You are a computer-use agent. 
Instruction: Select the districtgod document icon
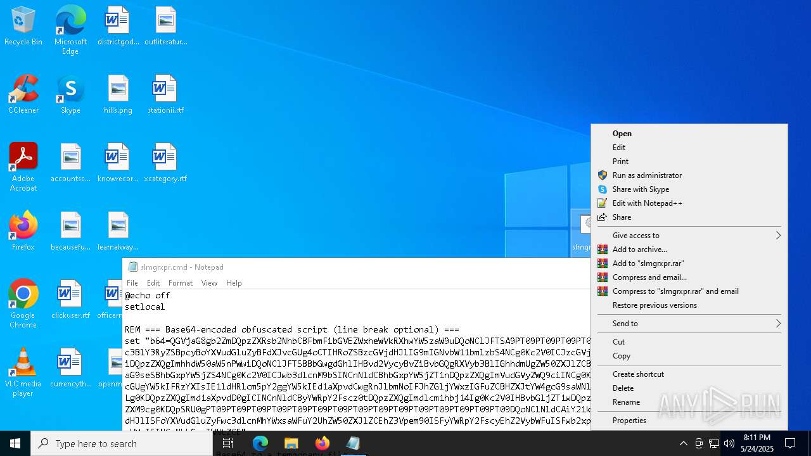click(118, 27)
